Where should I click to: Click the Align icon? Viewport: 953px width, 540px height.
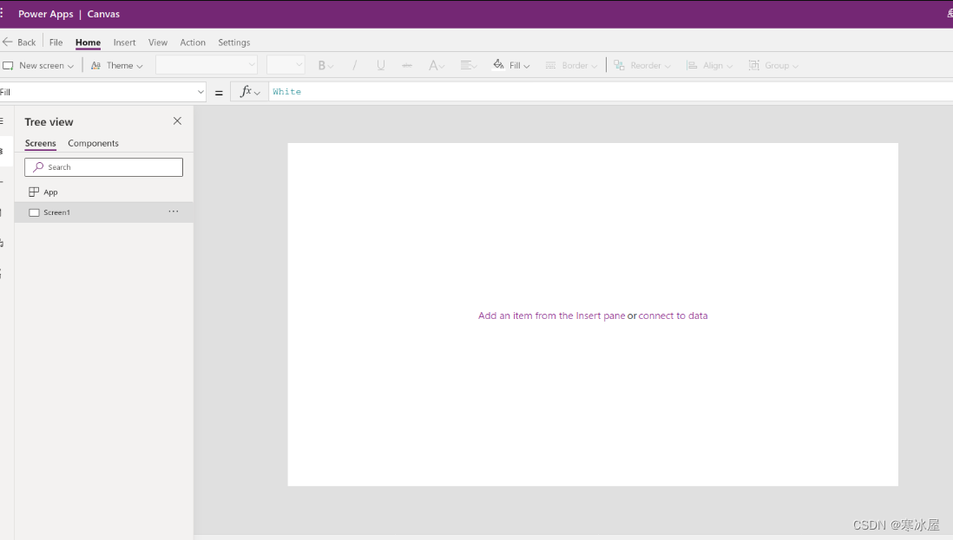click(x=692, y=65)
